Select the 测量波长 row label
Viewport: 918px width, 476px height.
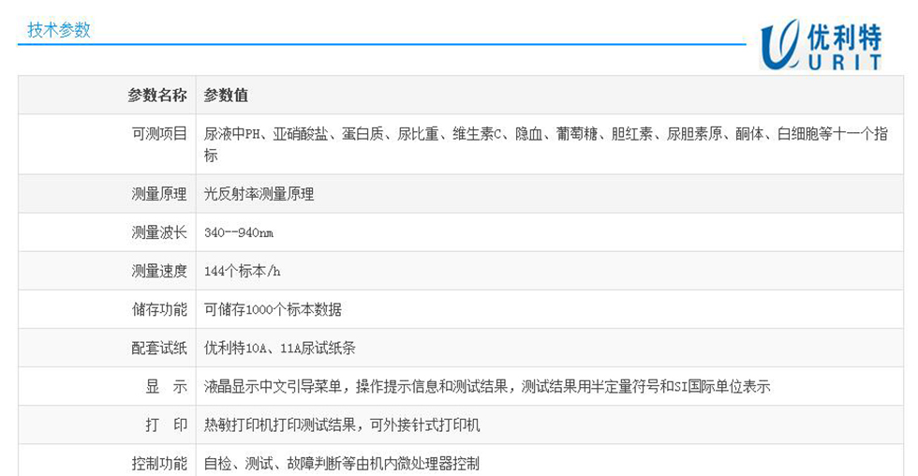point(159,232)
